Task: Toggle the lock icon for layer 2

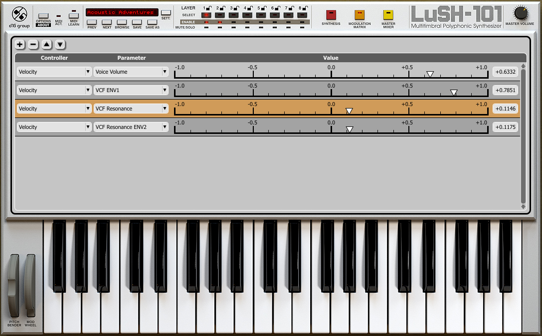Action: 222,8
